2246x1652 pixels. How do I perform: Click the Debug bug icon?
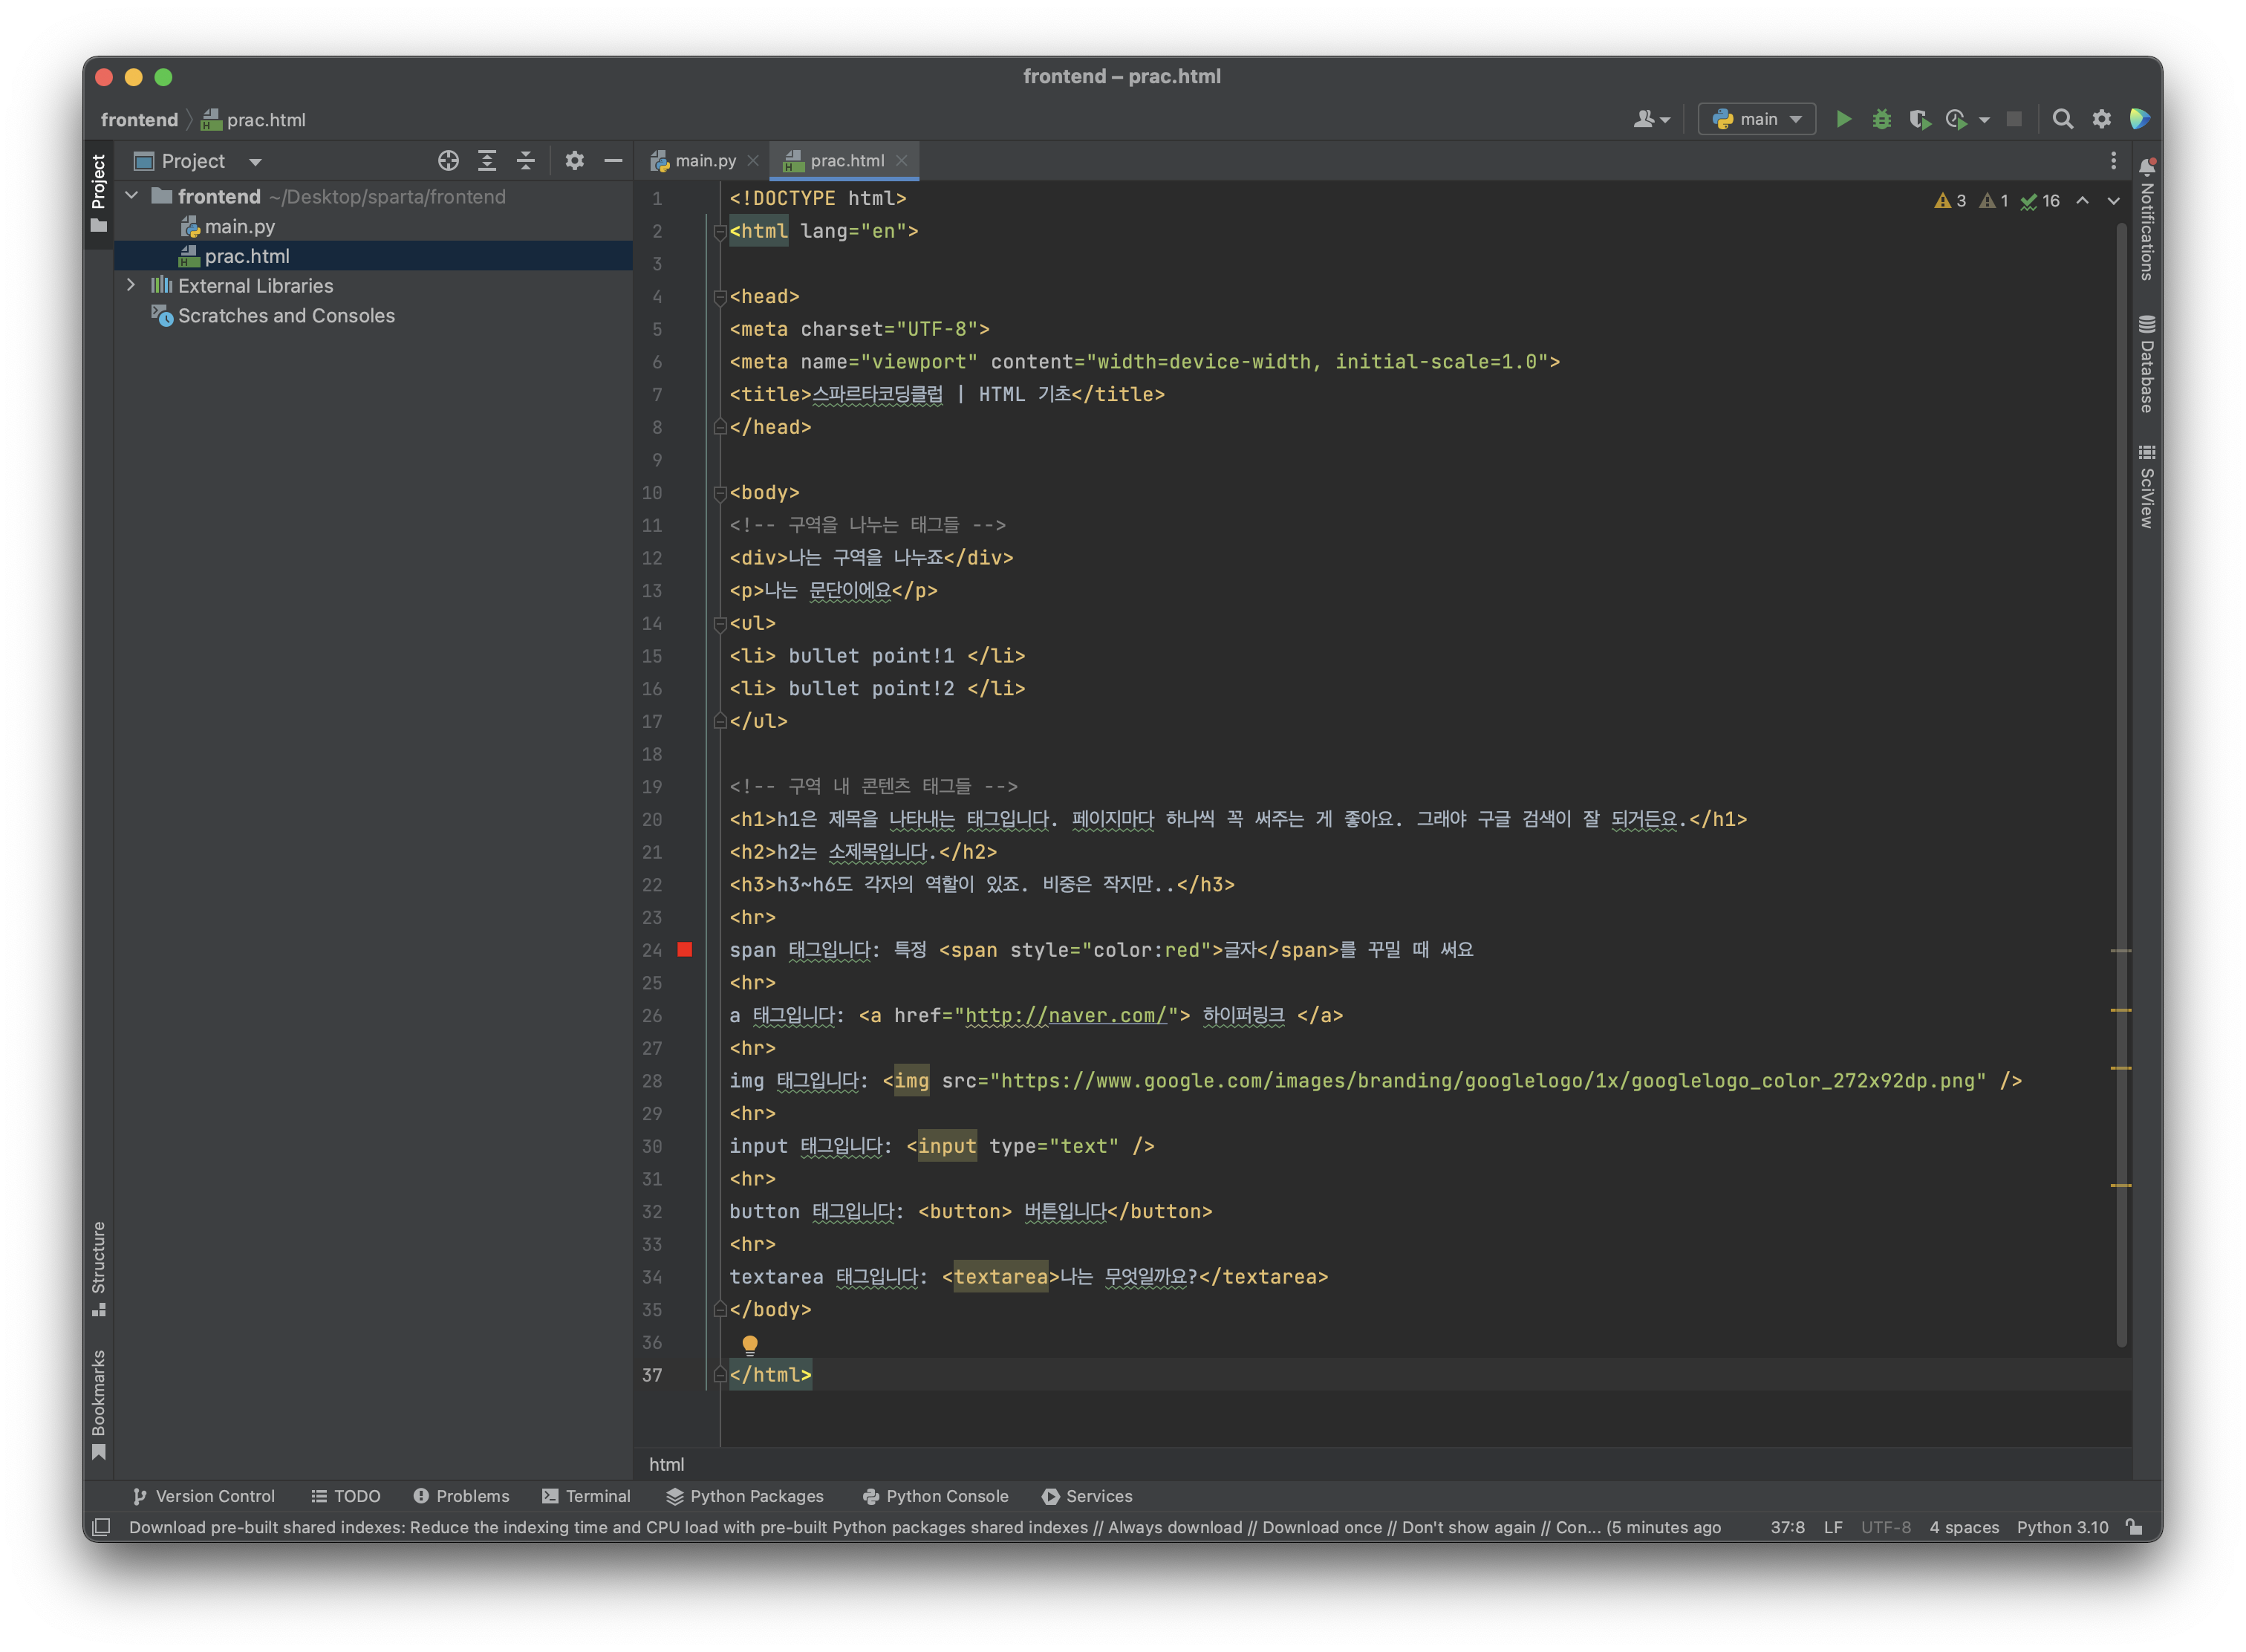coord(1881,119)
